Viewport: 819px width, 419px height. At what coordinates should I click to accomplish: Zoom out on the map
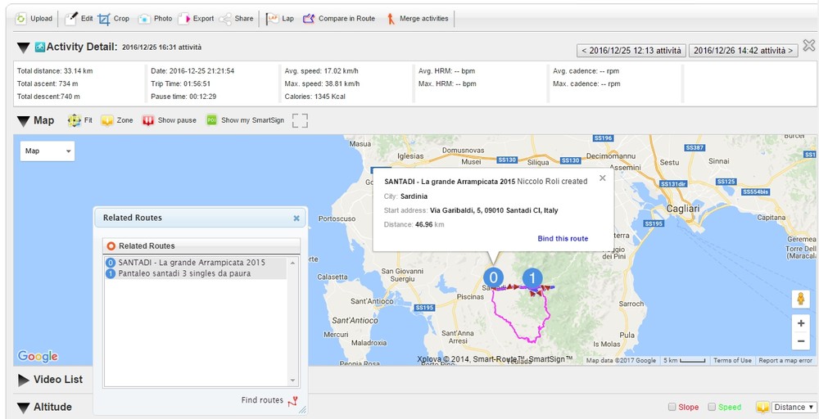(x=800, y=341)
